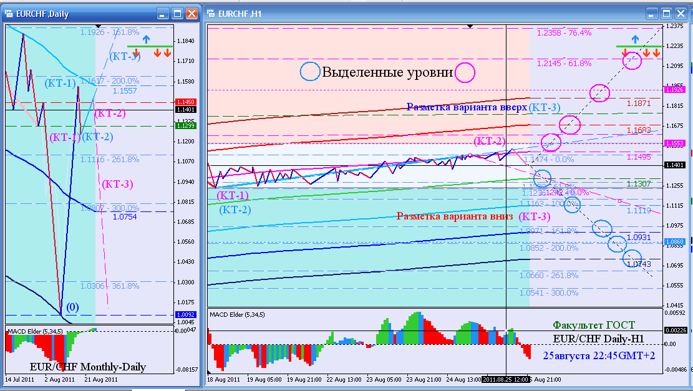Click the '21 Aug 2011' date on Daily axis
The width and height of the screenshot is (693, 391).
(x=101, y=380)
